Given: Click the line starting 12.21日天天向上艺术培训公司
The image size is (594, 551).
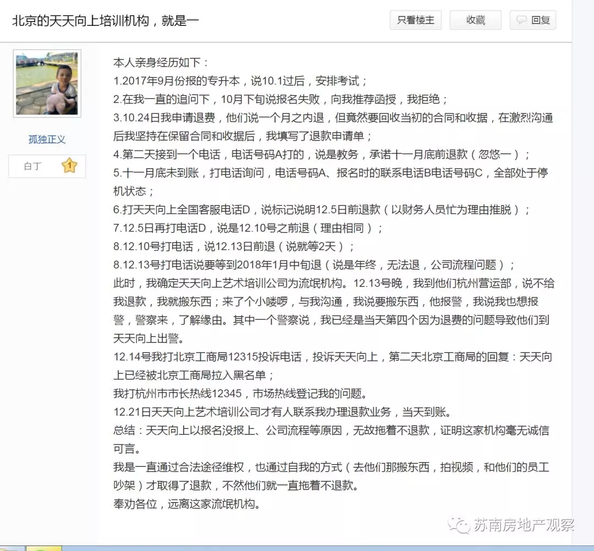Looking at the screenshot, I should [282, 412].
